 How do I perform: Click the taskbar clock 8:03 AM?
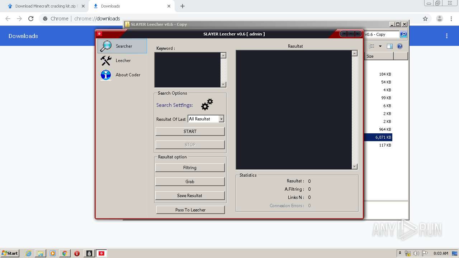coord(441,253)
